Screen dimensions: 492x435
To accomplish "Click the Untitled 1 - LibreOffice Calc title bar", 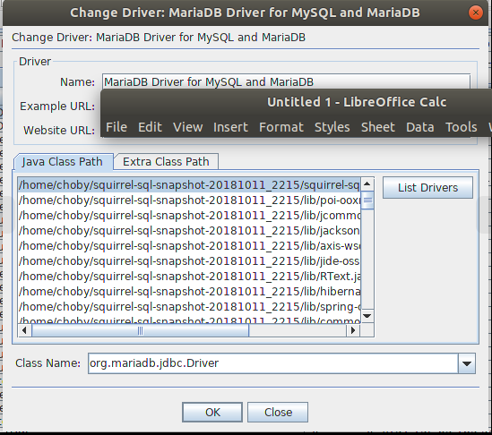I will (357, 102).
